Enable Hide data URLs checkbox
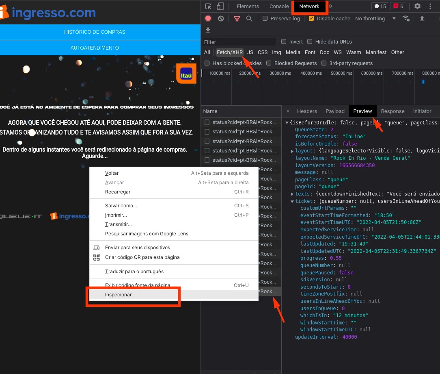This screenshot has height=374, width=440. coord(310,41)
